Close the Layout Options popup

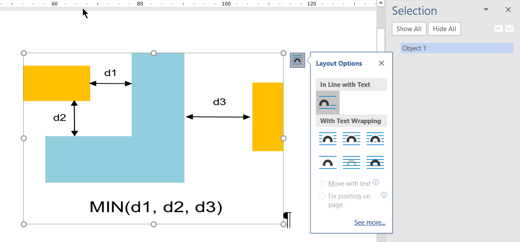point(381,63)
